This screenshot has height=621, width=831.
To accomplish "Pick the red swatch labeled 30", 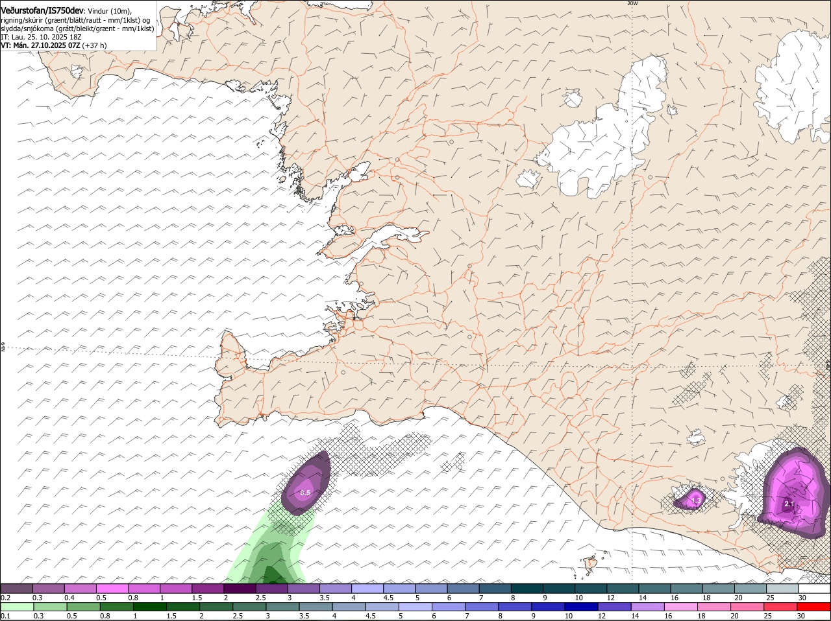I will pyautogui.click(x=814, y=607).
